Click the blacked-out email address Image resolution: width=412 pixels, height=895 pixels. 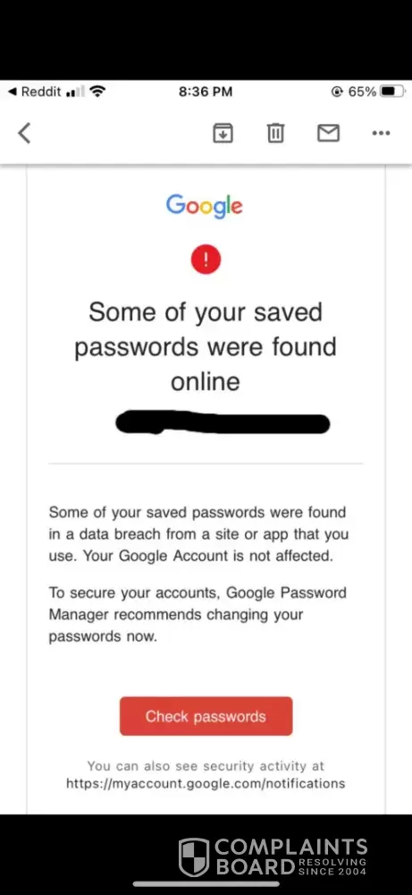pos(223,423)
